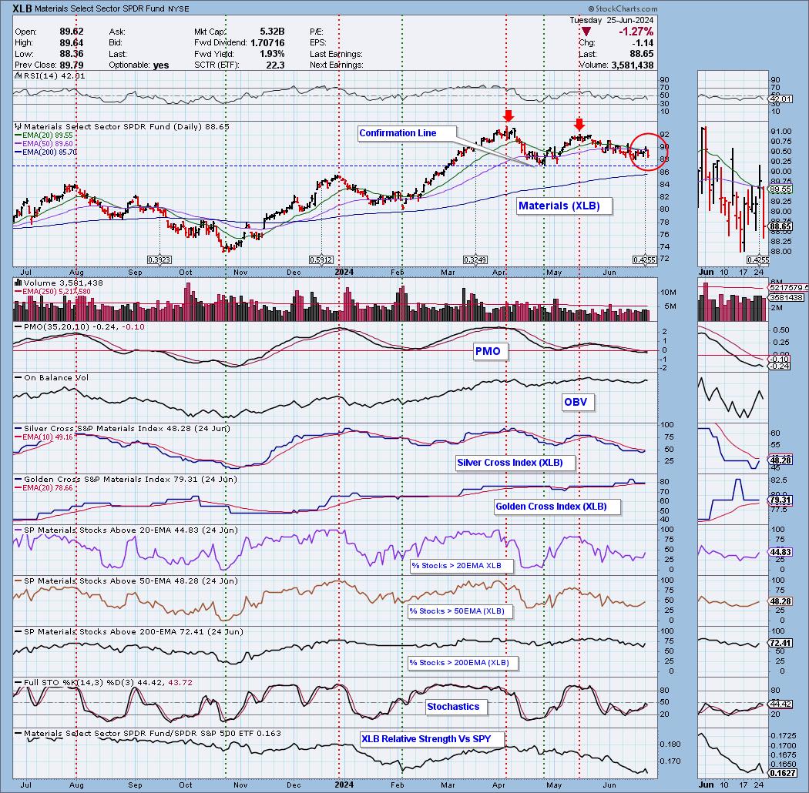The height and width of the screenshot is (793, 809).
Task: Click the SCTR (ETF) value 22.3
Action: 276,65
